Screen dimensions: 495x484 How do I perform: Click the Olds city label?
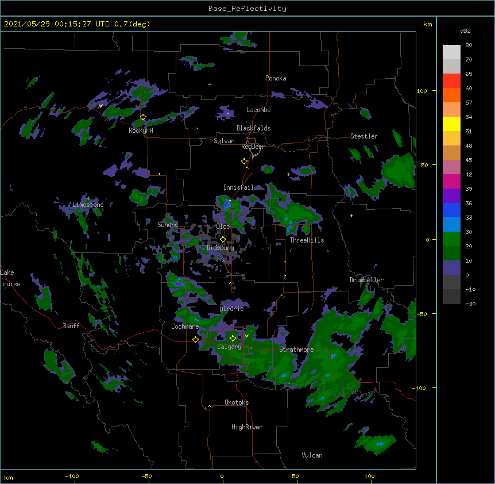click(x=223, y=226)
